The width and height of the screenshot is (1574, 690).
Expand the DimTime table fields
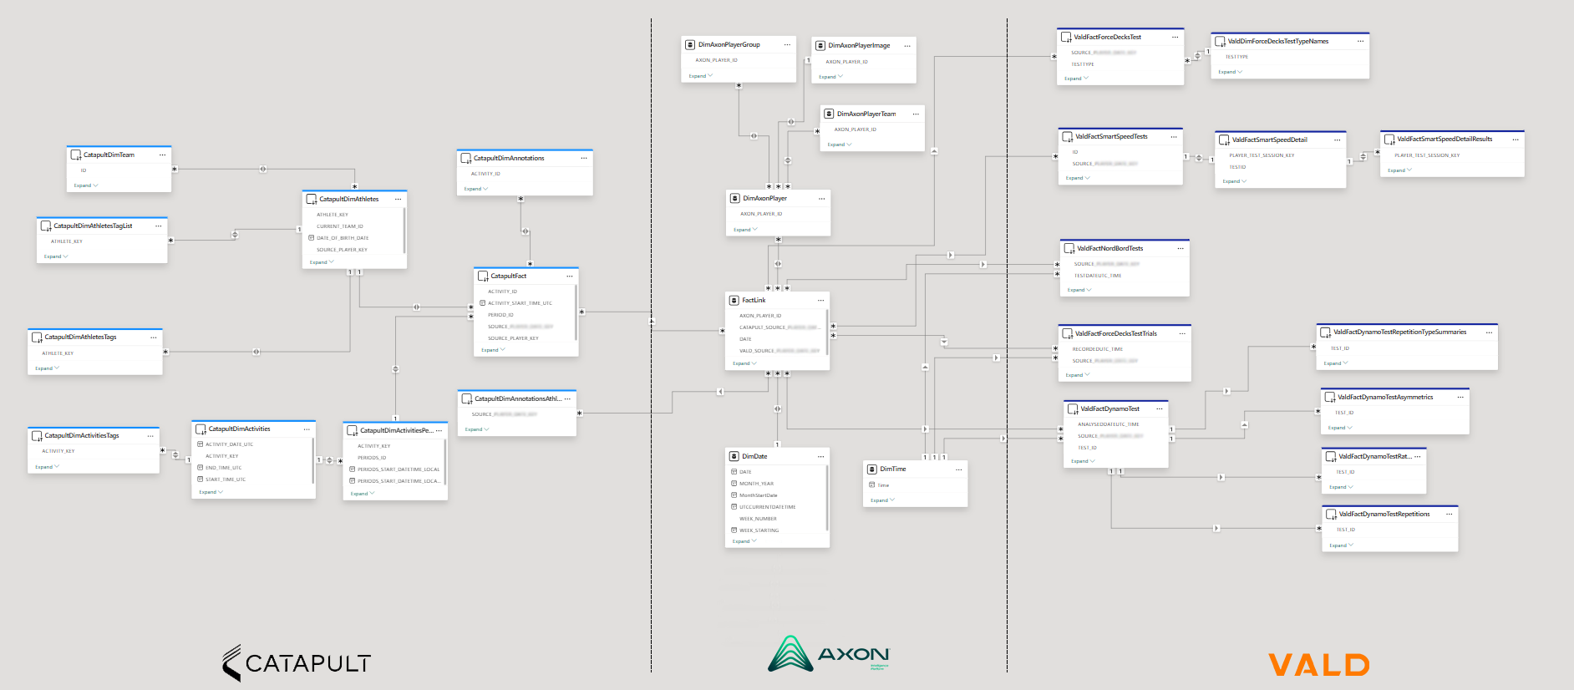(x=882, y=500)
